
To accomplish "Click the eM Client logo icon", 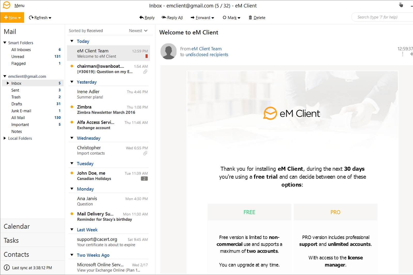I will [x=7, y=5].
